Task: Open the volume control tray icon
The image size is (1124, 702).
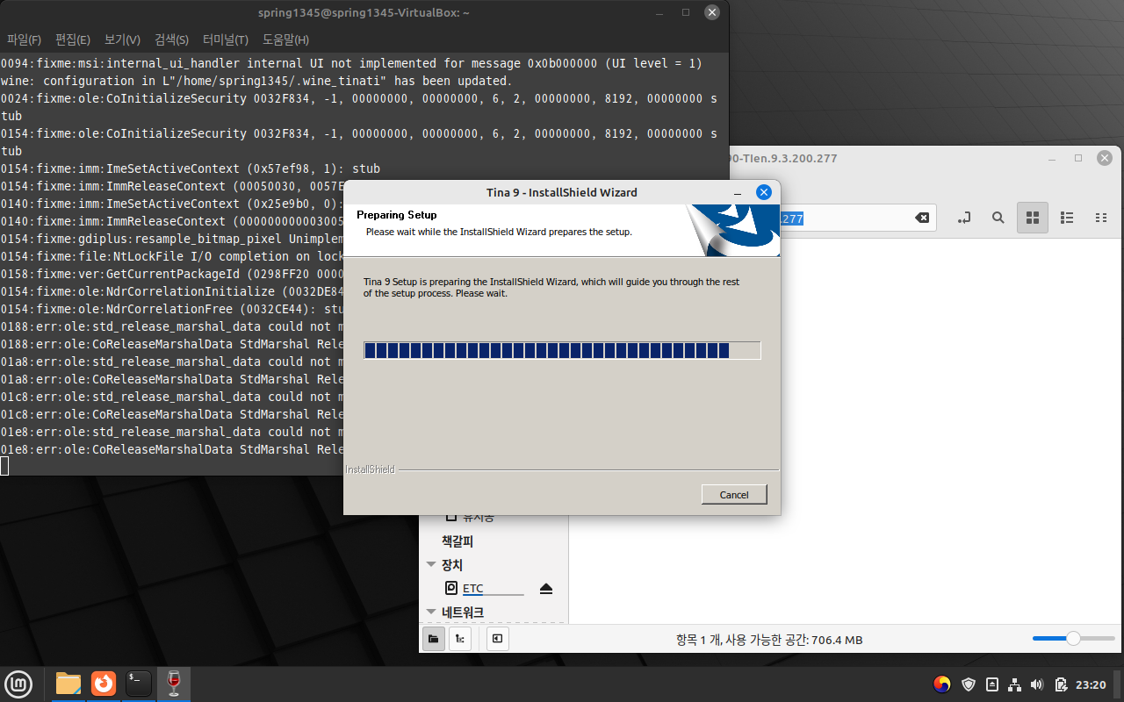Action: pyautogui.click(x=1037, y=684)
